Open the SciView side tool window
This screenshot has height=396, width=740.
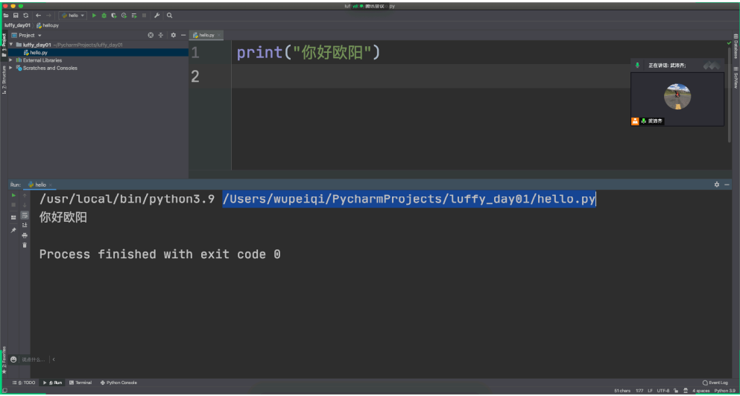point(736,78)
